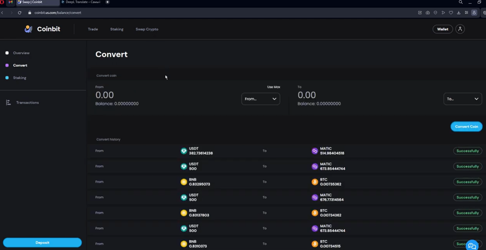486x250 pixels.
Task: Click the edit page pencil icon in address bar
Action: 420,13
